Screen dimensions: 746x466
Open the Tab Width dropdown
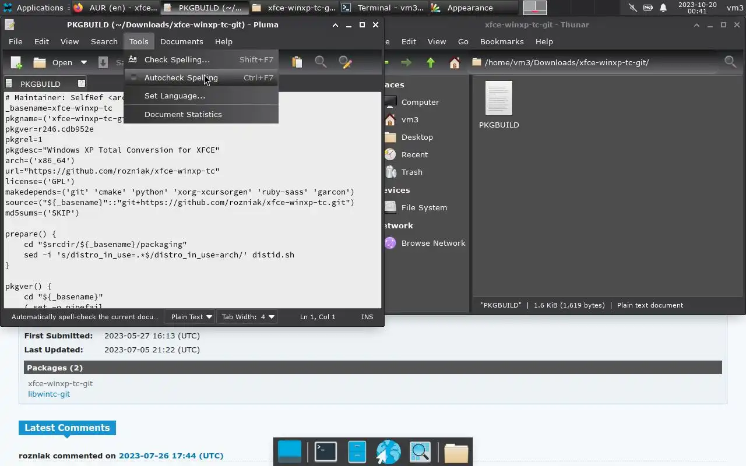248,317
